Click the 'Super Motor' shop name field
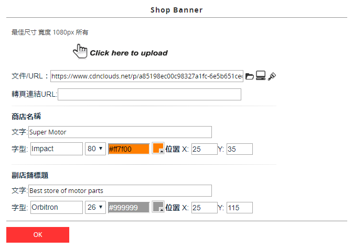Viewport: 353px width, 250px height. [x=120, y=132]
